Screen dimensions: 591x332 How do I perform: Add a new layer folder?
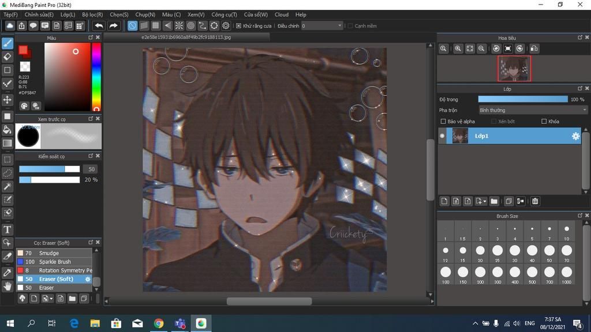pyautogui.click(x=494, y=201)
